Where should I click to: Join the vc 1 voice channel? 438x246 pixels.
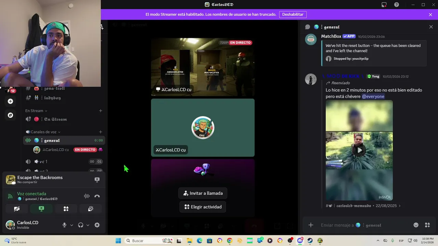tap(64, 162)
